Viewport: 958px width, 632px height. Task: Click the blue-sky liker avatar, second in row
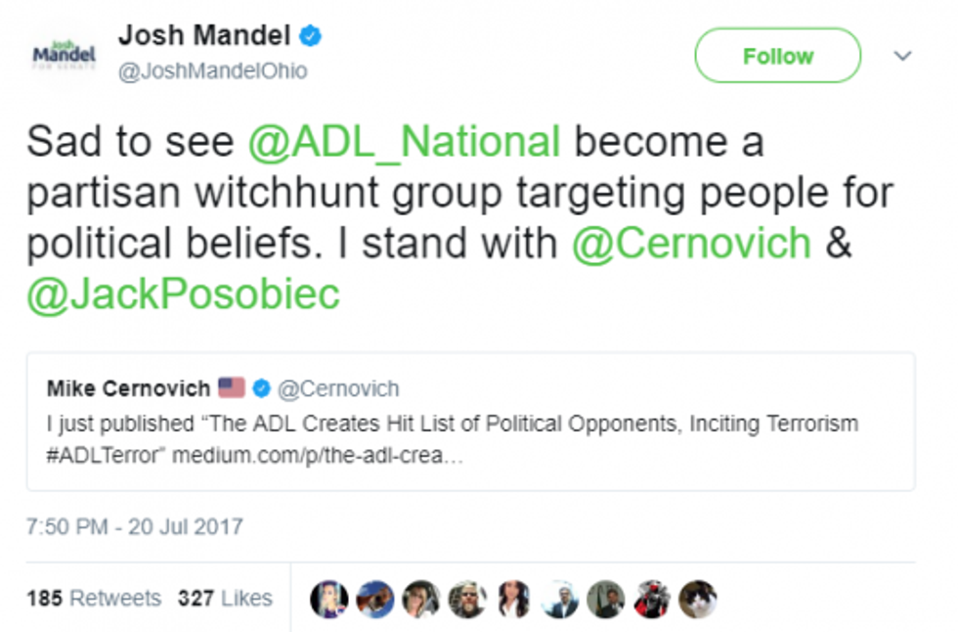[375, 599]
